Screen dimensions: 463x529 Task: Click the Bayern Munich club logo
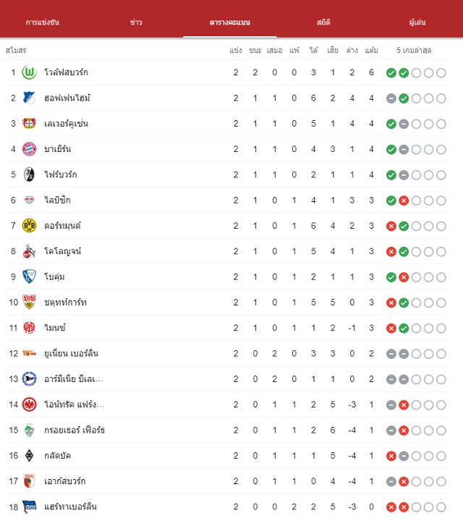[30, 149]
